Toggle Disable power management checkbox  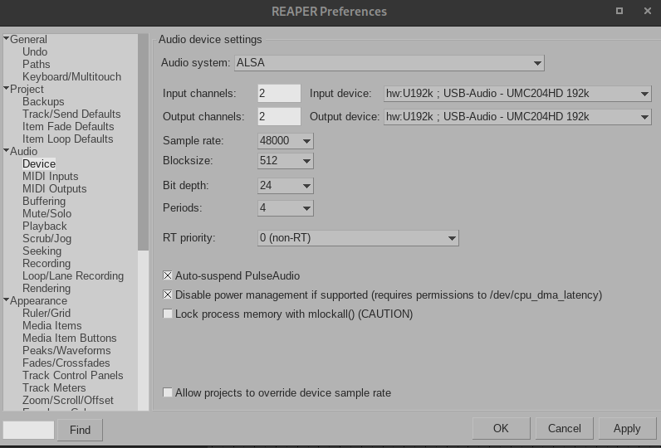point(168,295)
